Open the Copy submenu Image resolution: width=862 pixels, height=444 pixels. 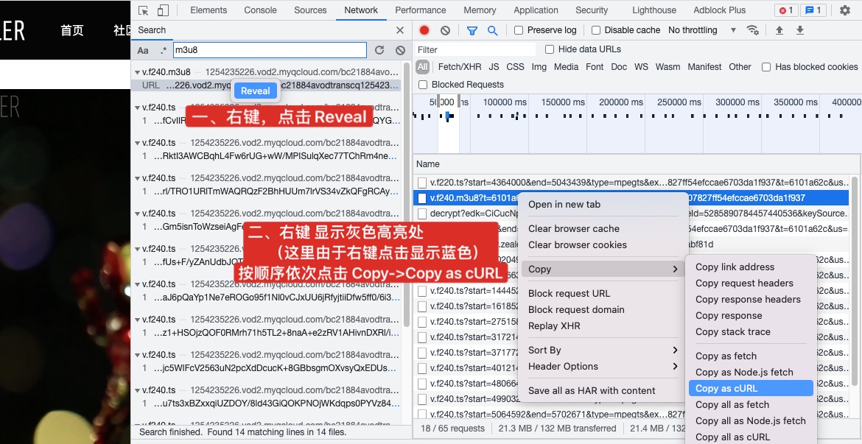pyautogui.click(x=602, y=269)
